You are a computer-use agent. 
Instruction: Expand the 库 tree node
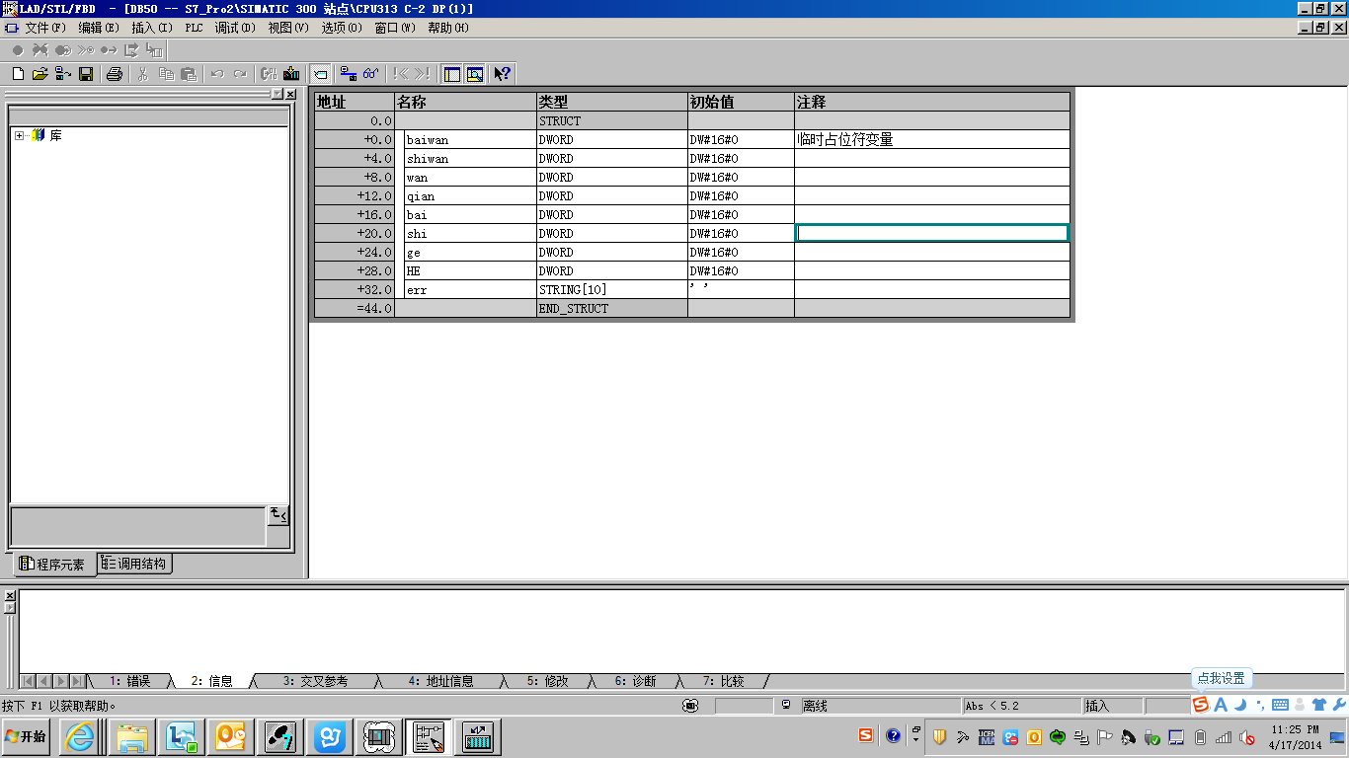click(x=19, y=135)
